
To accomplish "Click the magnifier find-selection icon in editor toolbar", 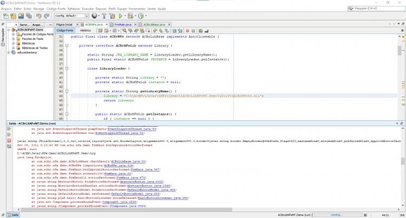I will point(125,31).
